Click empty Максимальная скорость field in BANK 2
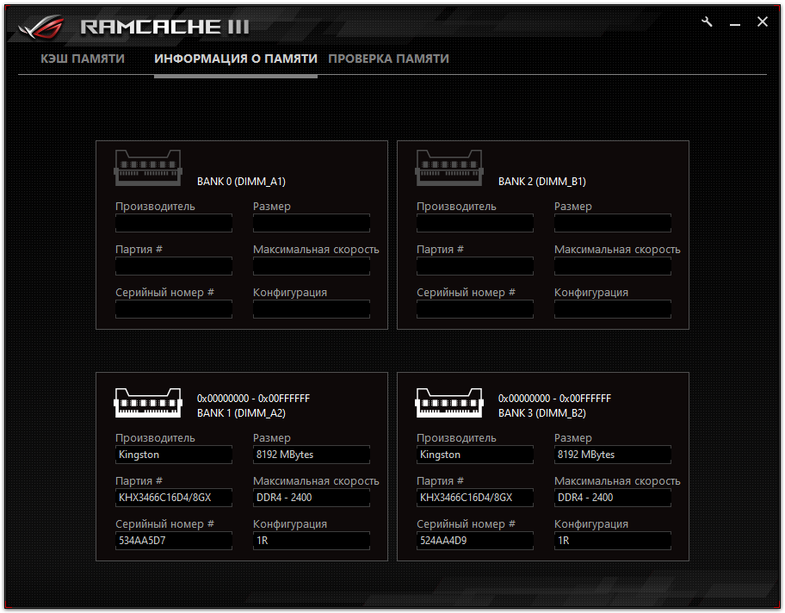The height and width of the screenshot is (613, 785). click(x=613, y=266)
